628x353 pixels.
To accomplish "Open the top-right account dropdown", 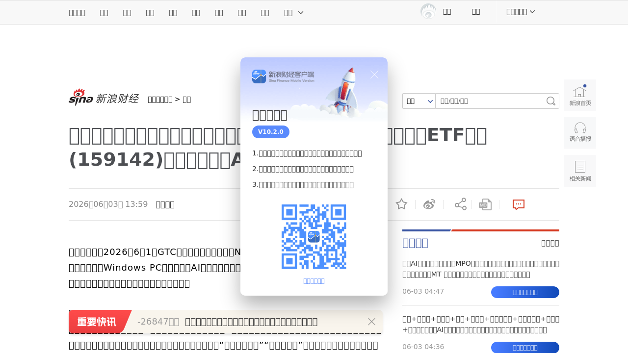I will point(521,12).
